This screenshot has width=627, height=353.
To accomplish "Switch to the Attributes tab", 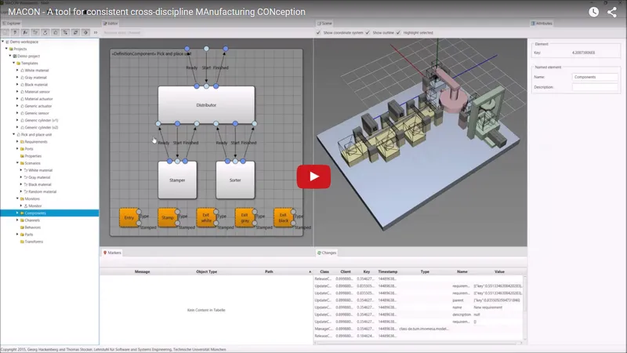I will coord(542,24).
